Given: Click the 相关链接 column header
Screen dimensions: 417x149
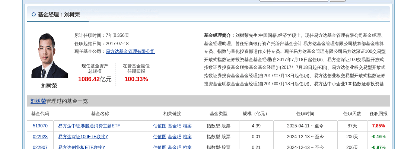Looking at the screenshot, I should click(172, 114).
